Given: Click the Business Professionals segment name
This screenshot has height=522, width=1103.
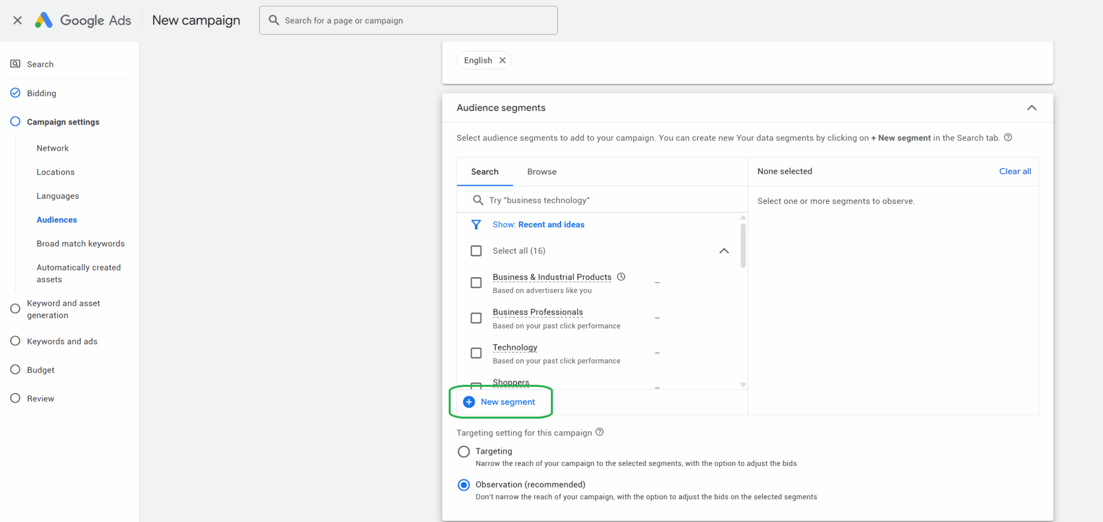Looking at the screenshot, I should point(537,312).
